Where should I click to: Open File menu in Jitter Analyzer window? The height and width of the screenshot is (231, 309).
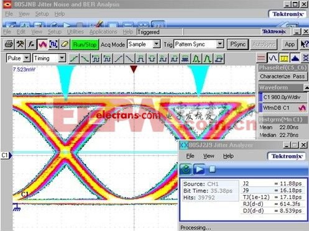pyautogui.click(x=190, y=156)
